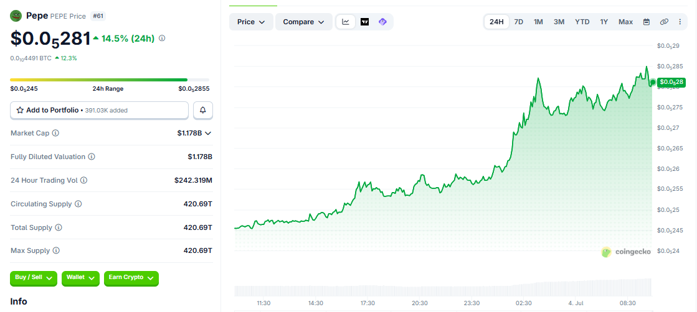
Task: Click the star icon in Add to Portfolio
Action: tap(20, 110)
